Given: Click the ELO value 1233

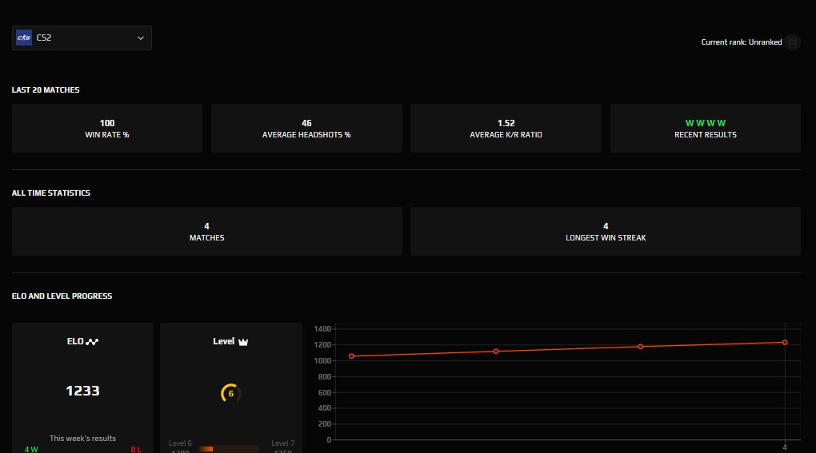Looking at the screenshot, I should [82, 391].
